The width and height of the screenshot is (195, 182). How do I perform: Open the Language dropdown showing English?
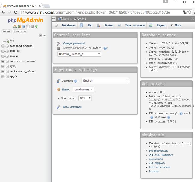pos(105,81)
